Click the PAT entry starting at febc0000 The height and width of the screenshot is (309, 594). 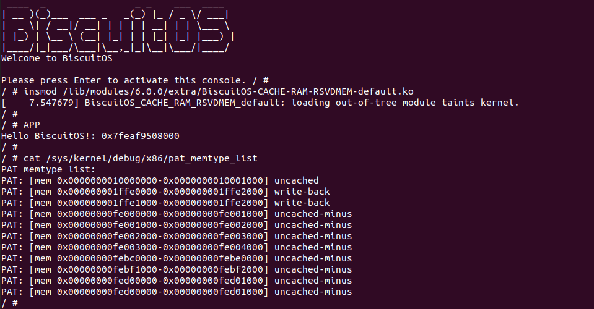pos(177,258)
